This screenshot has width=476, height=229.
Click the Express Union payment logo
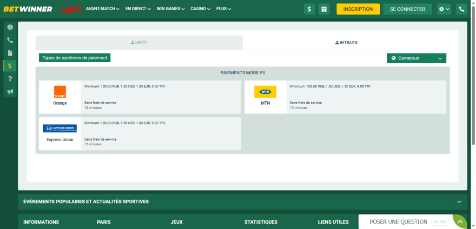click(60, 129)
